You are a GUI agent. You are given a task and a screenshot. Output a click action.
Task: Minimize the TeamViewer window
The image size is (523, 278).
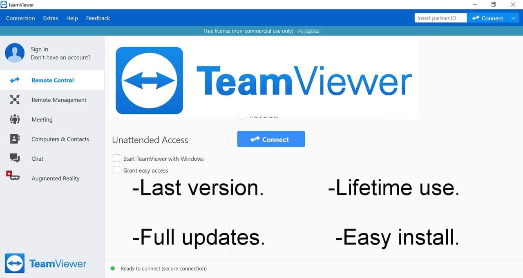[474, 4]
